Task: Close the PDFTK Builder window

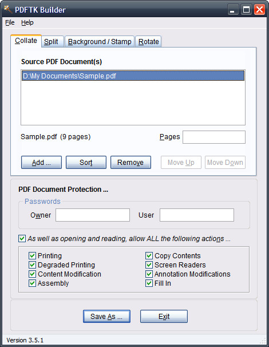Action: coord(259,10)
